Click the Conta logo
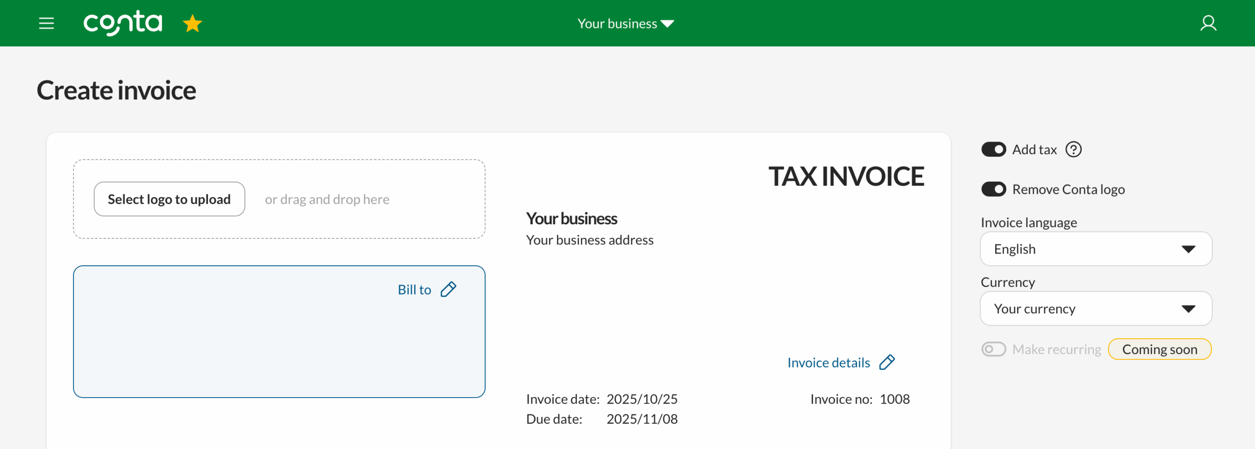 point(123,23)
